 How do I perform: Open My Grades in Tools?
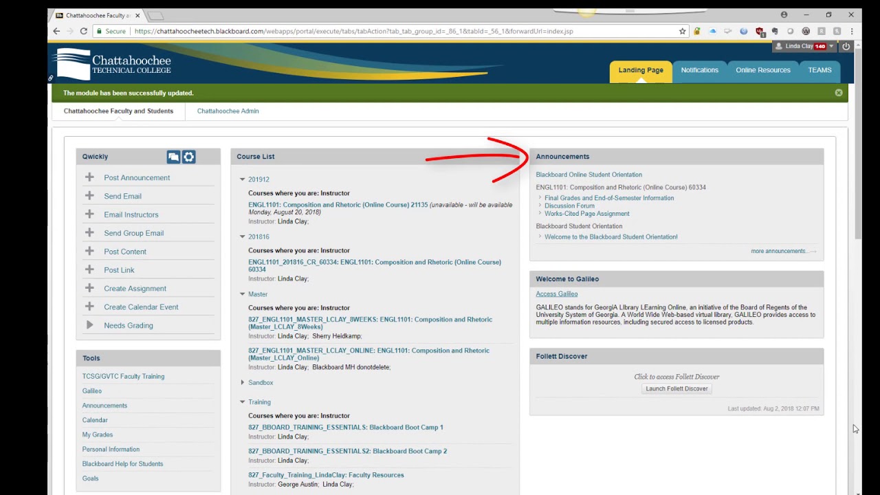pyautogui.click(x=98, y=434)
